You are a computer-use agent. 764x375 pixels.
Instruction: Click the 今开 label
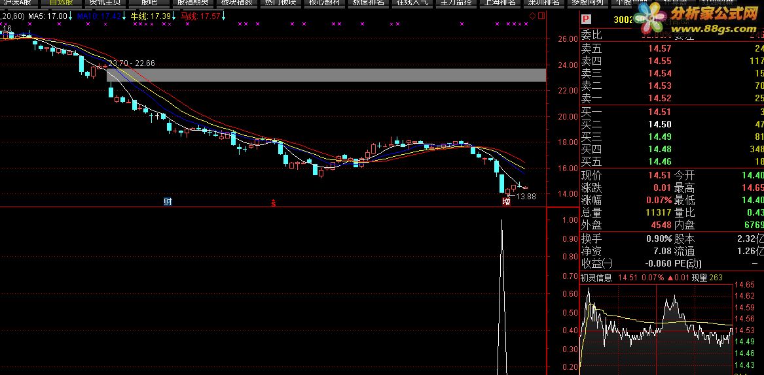[x=685, y=176]
